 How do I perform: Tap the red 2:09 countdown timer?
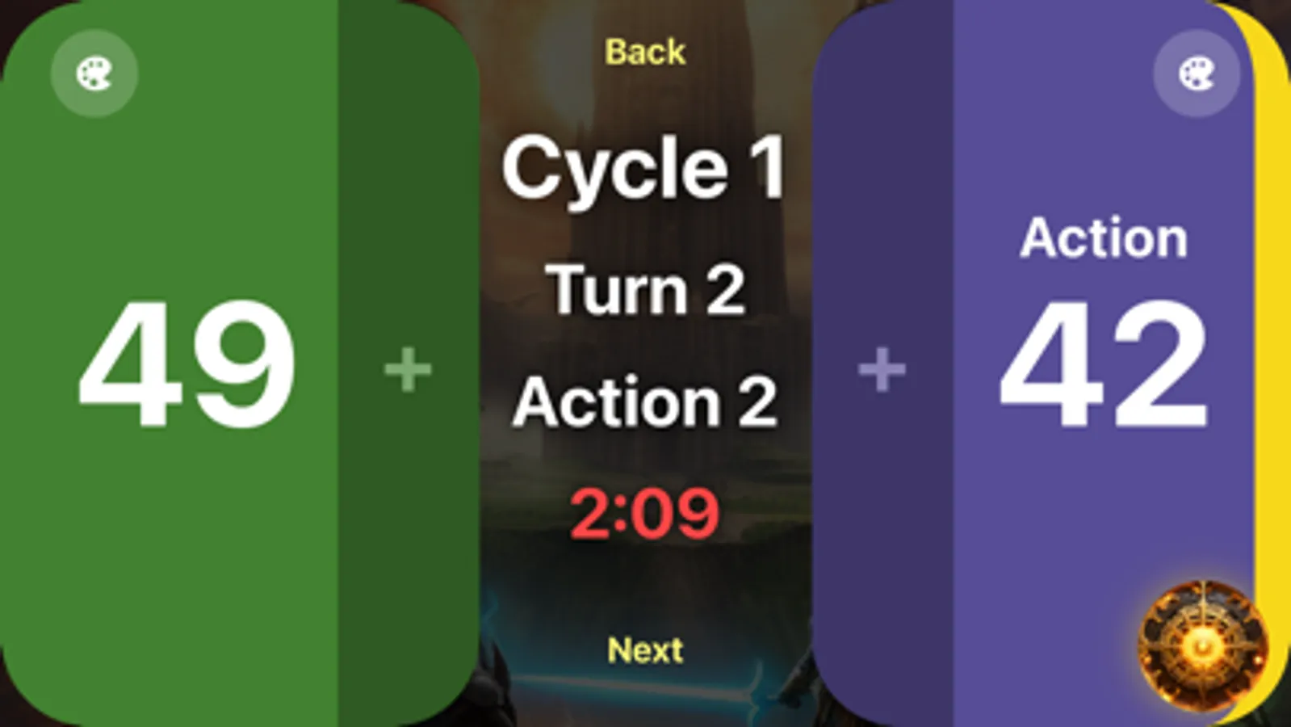[x=644, y=514]
